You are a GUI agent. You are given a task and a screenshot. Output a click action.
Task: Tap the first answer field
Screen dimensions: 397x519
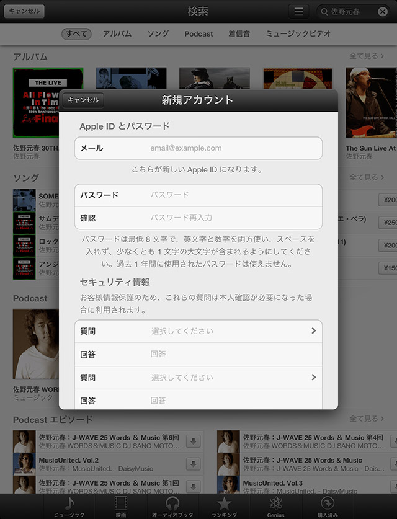tap(198, 354)
